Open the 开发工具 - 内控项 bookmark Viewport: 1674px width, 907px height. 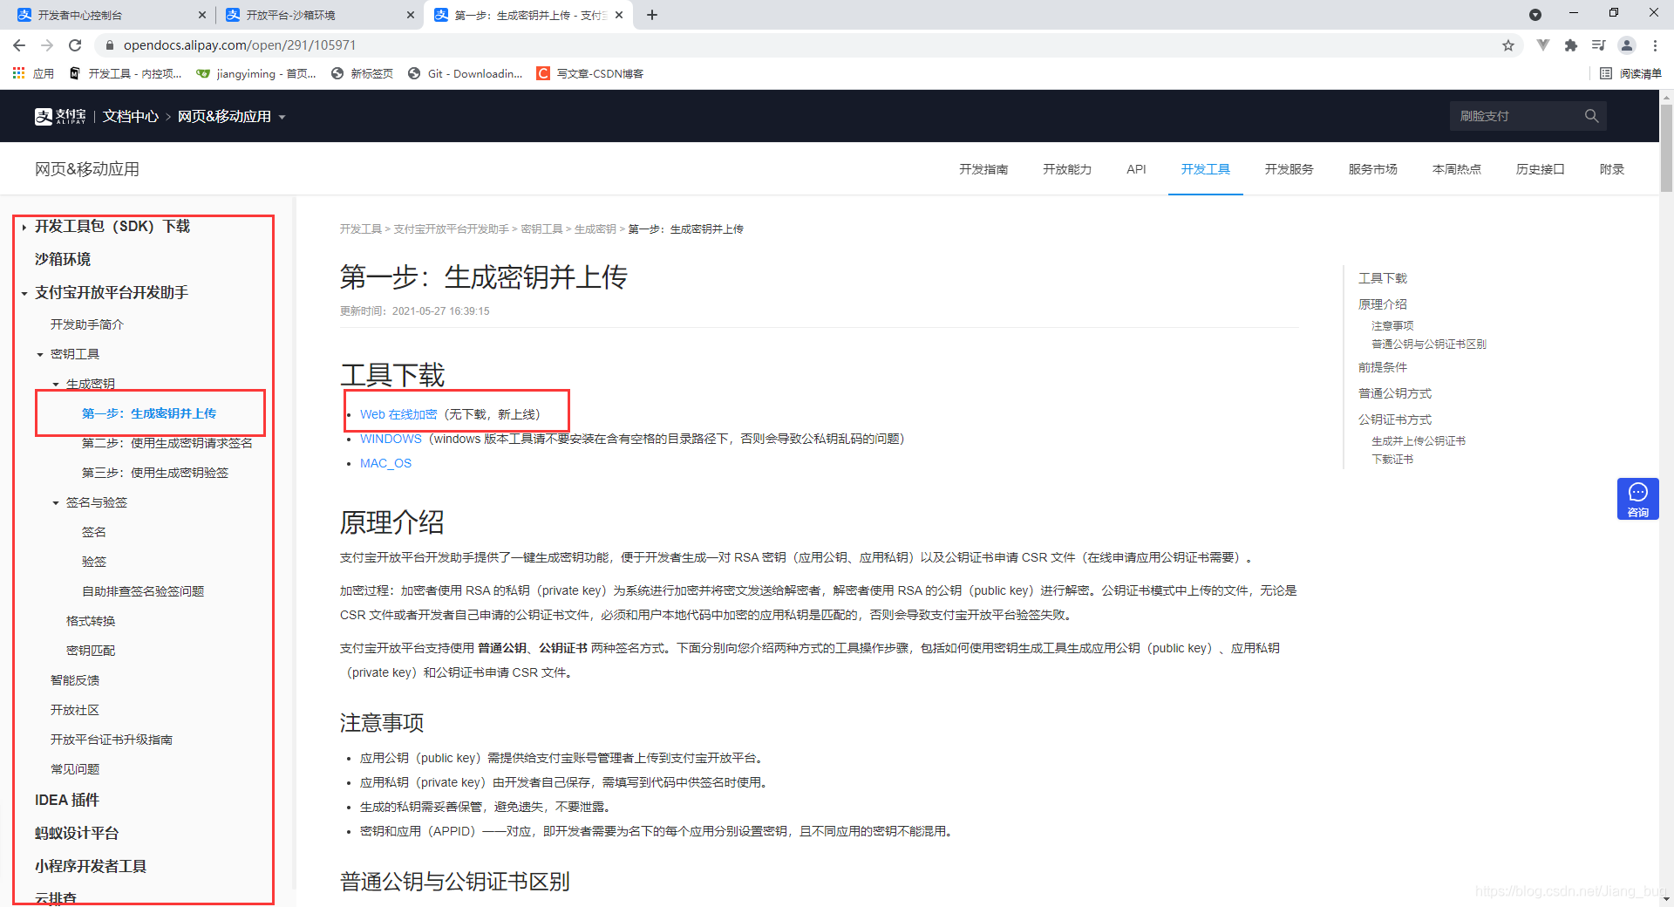(126, 73)
